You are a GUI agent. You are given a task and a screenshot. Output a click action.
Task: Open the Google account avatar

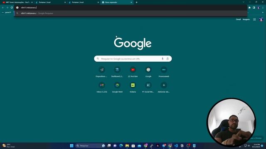point(261,19)
